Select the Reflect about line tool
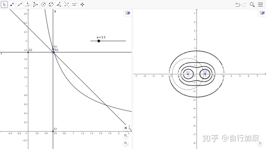 click(66, 4)
